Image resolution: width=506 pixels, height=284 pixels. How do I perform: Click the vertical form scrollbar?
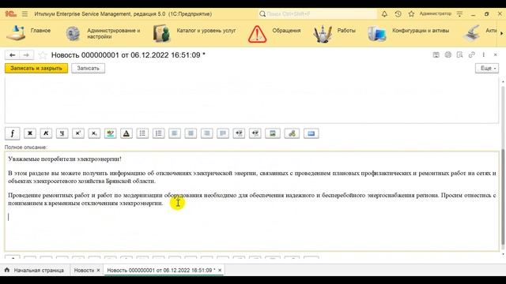(503, 167)
